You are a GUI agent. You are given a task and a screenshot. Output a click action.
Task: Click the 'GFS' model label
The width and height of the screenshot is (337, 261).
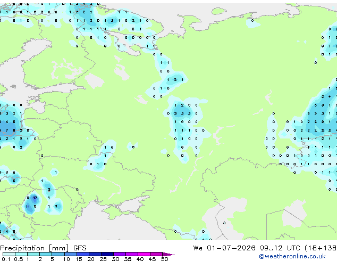[80, 248]
